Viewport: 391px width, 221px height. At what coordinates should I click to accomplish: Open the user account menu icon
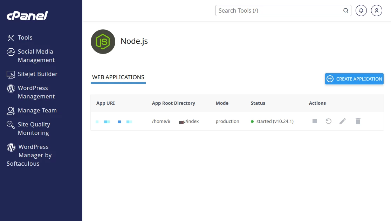(377, 11)
